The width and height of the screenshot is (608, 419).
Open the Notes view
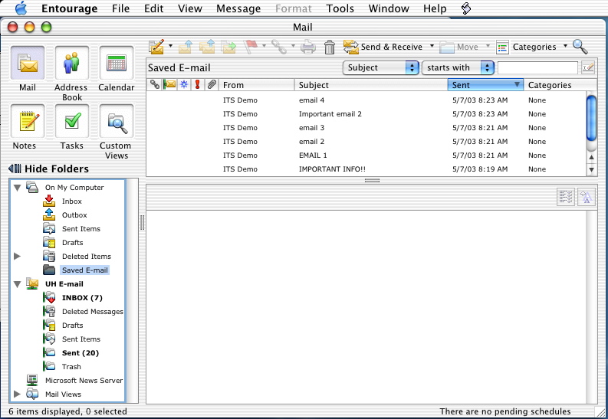28,121
